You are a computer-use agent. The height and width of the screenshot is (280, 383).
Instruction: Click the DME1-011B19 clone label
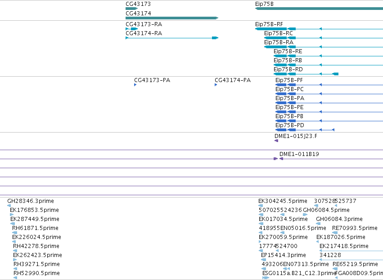click(299, 154)
